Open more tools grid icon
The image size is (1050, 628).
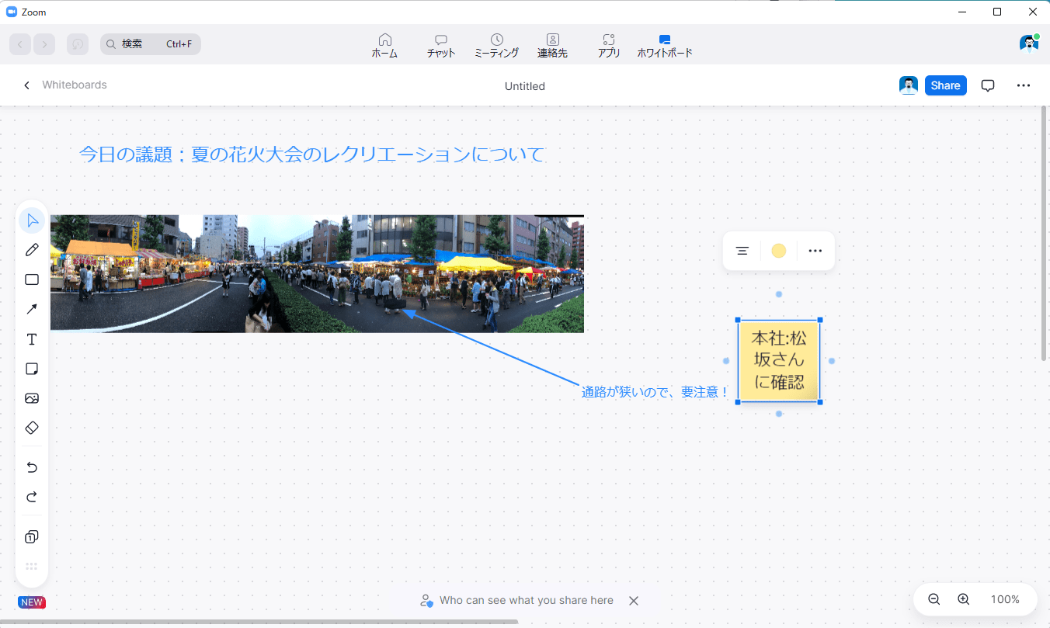[32, 567]
